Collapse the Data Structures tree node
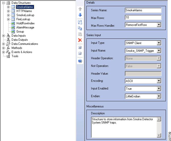 pyautogui.click(x=4, y=3)
